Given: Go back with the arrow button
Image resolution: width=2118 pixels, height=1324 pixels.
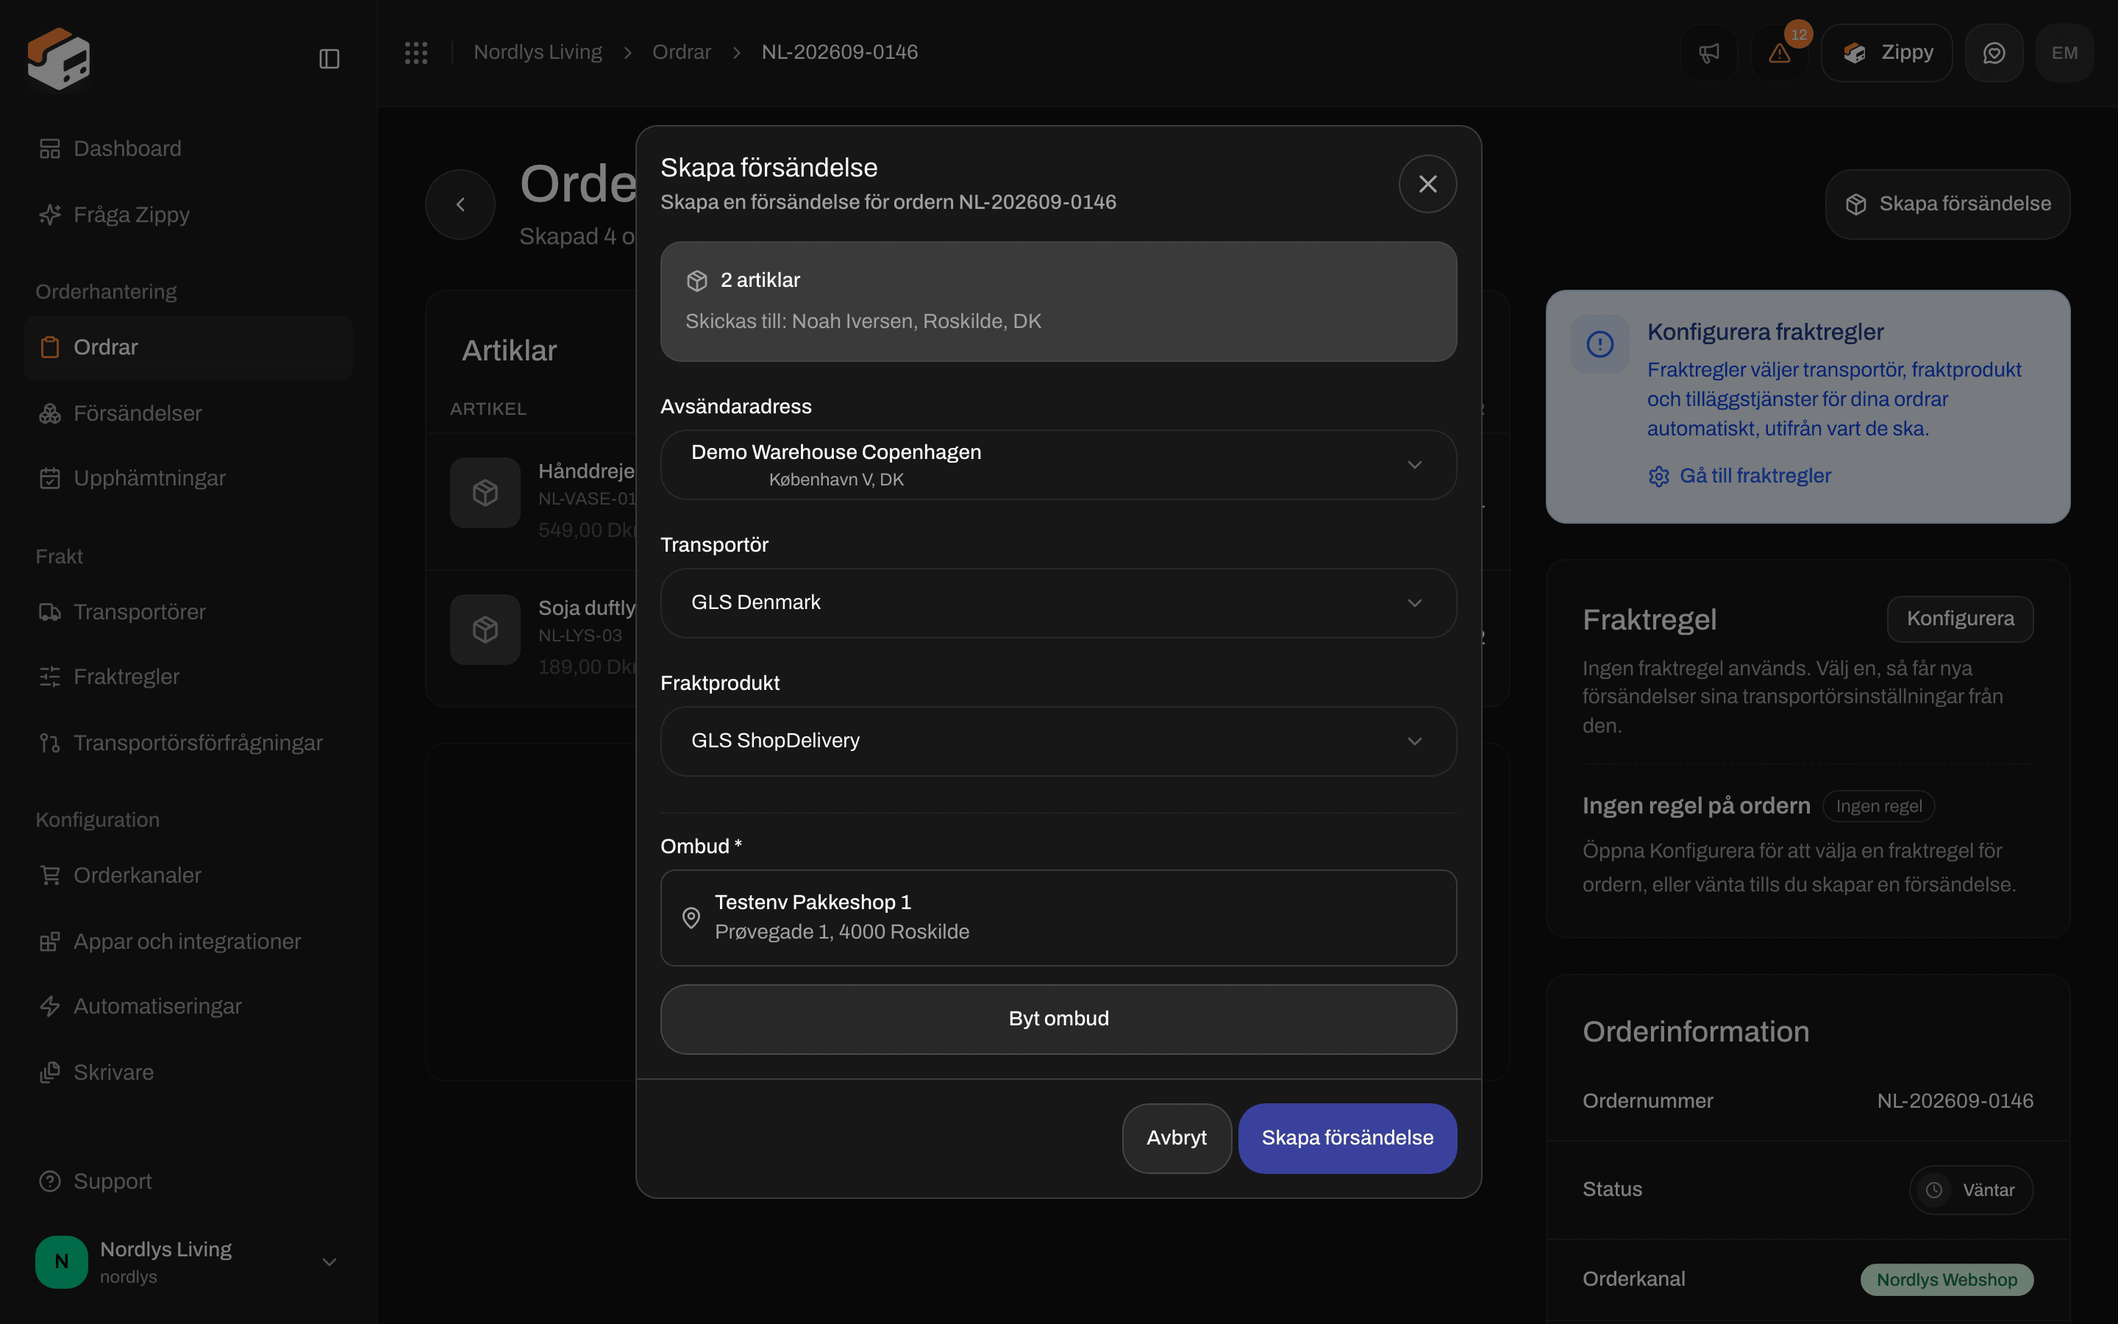Looking at the screenshot, I should 460,204.
